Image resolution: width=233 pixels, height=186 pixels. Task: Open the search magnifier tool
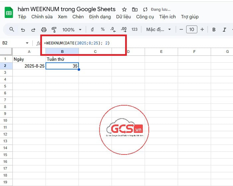pyautogui.click(x=12, y=30)
